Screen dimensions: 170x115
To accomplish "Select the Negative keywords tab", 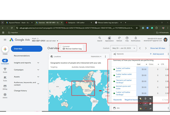I will [x=131, y=100].
